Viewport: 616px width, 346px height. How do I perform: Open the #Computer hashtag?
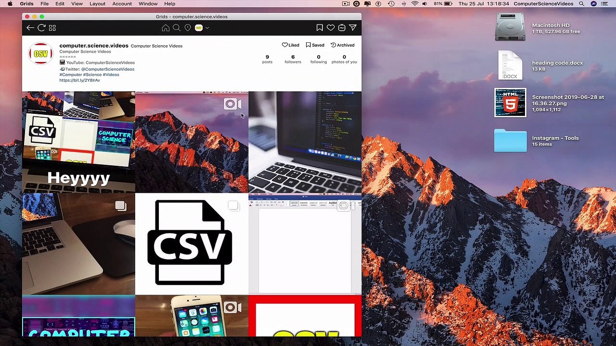point(71,74)
